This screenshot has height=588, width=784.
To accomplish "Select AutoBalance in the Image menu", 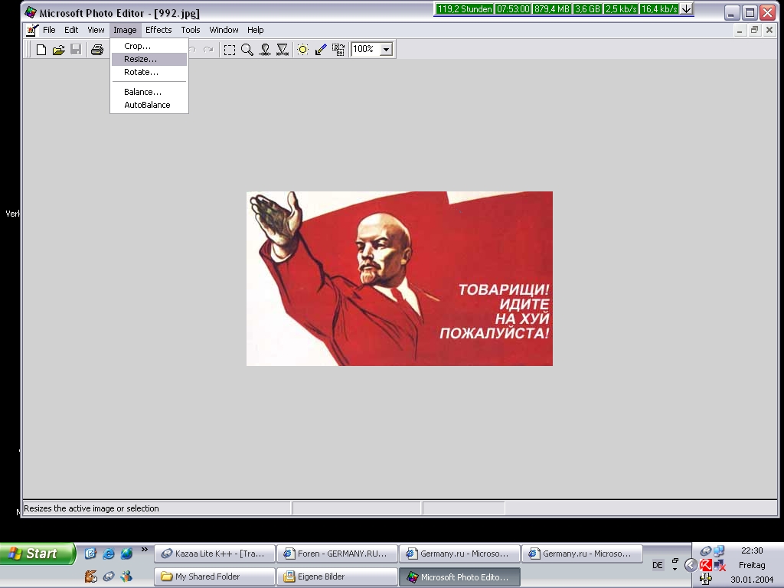I will 149,105.
